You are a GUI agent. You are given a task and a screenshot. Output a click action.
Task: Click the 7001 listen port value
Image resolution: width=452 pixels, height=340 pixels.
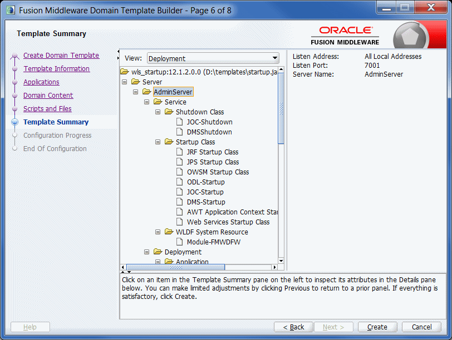[372, 66]
